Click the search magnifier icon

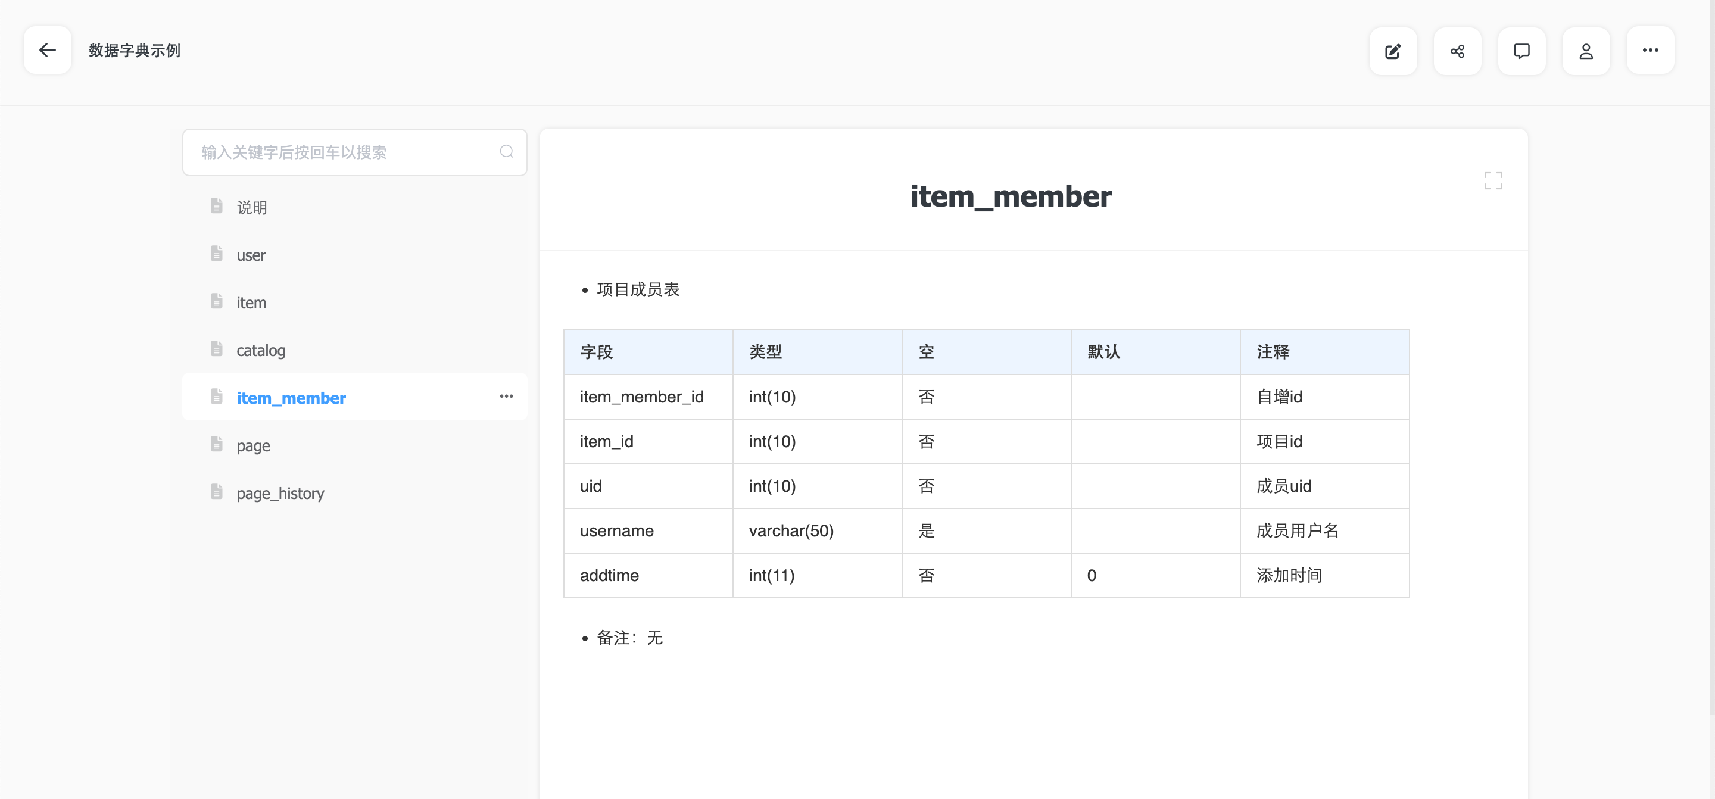click(x=507, y=152)
